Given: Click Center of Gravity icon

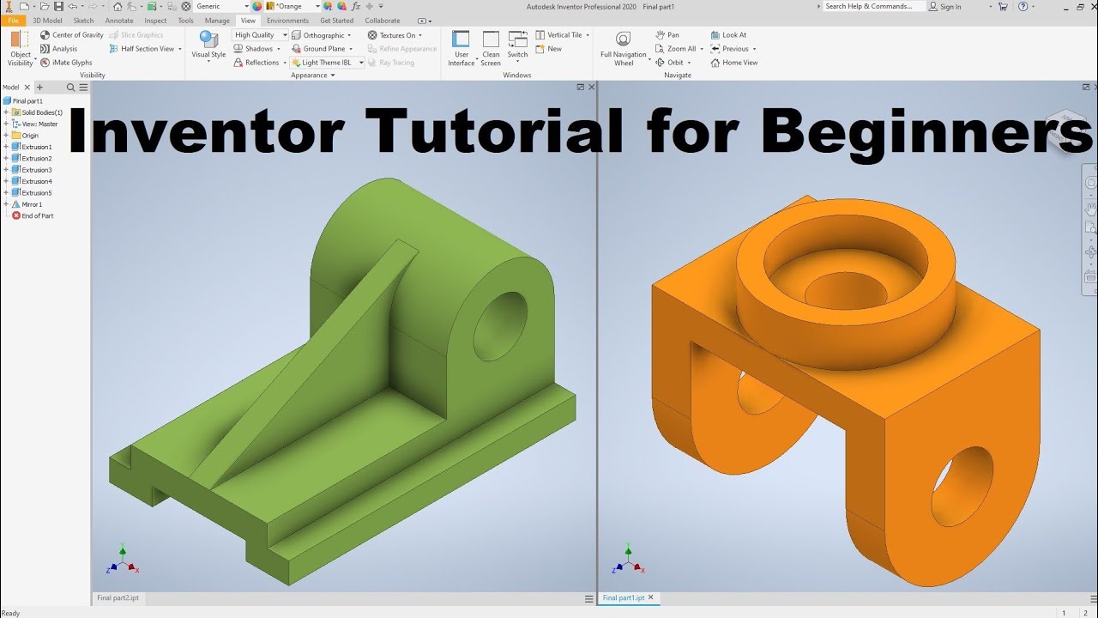Looking at the screenshot, I should [45, 35].
